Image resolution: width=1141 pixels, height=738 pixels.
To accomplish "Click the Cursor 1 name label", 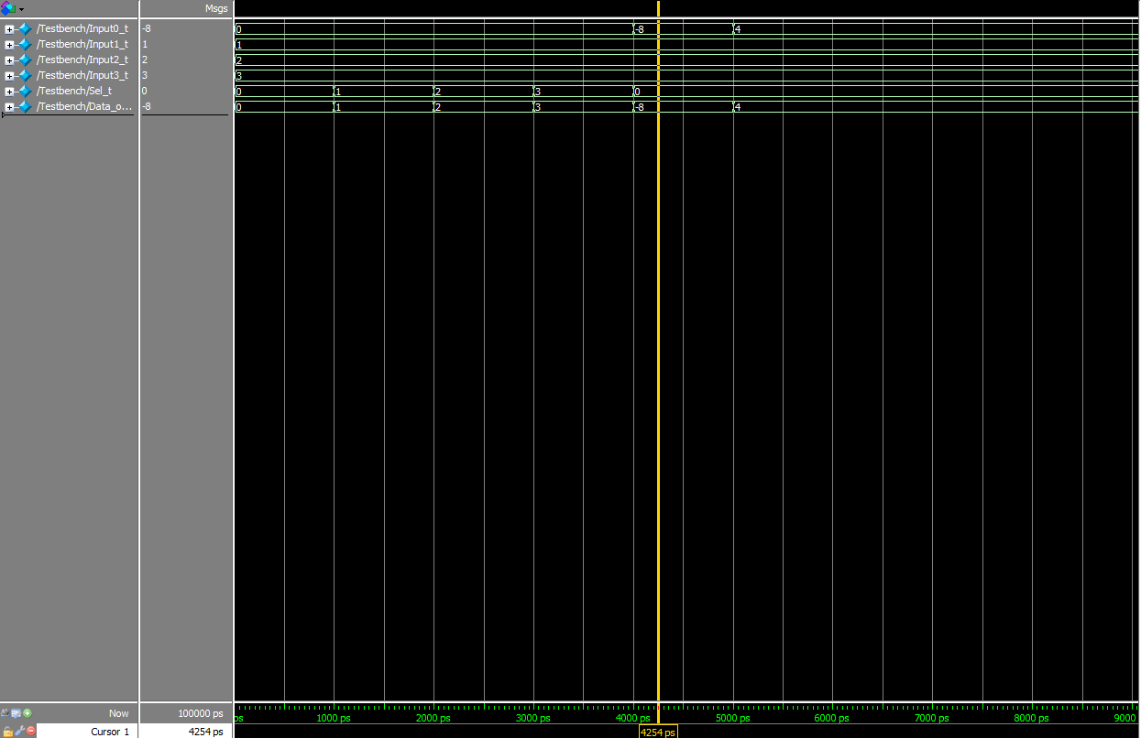I will point(110,732).
